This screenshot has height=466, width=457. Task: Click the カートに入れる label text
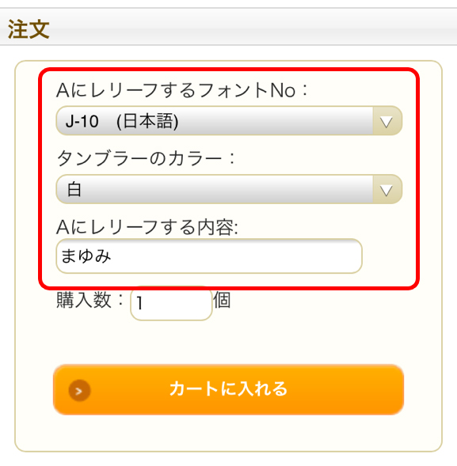pyautogui.click(x=228, y=388)
